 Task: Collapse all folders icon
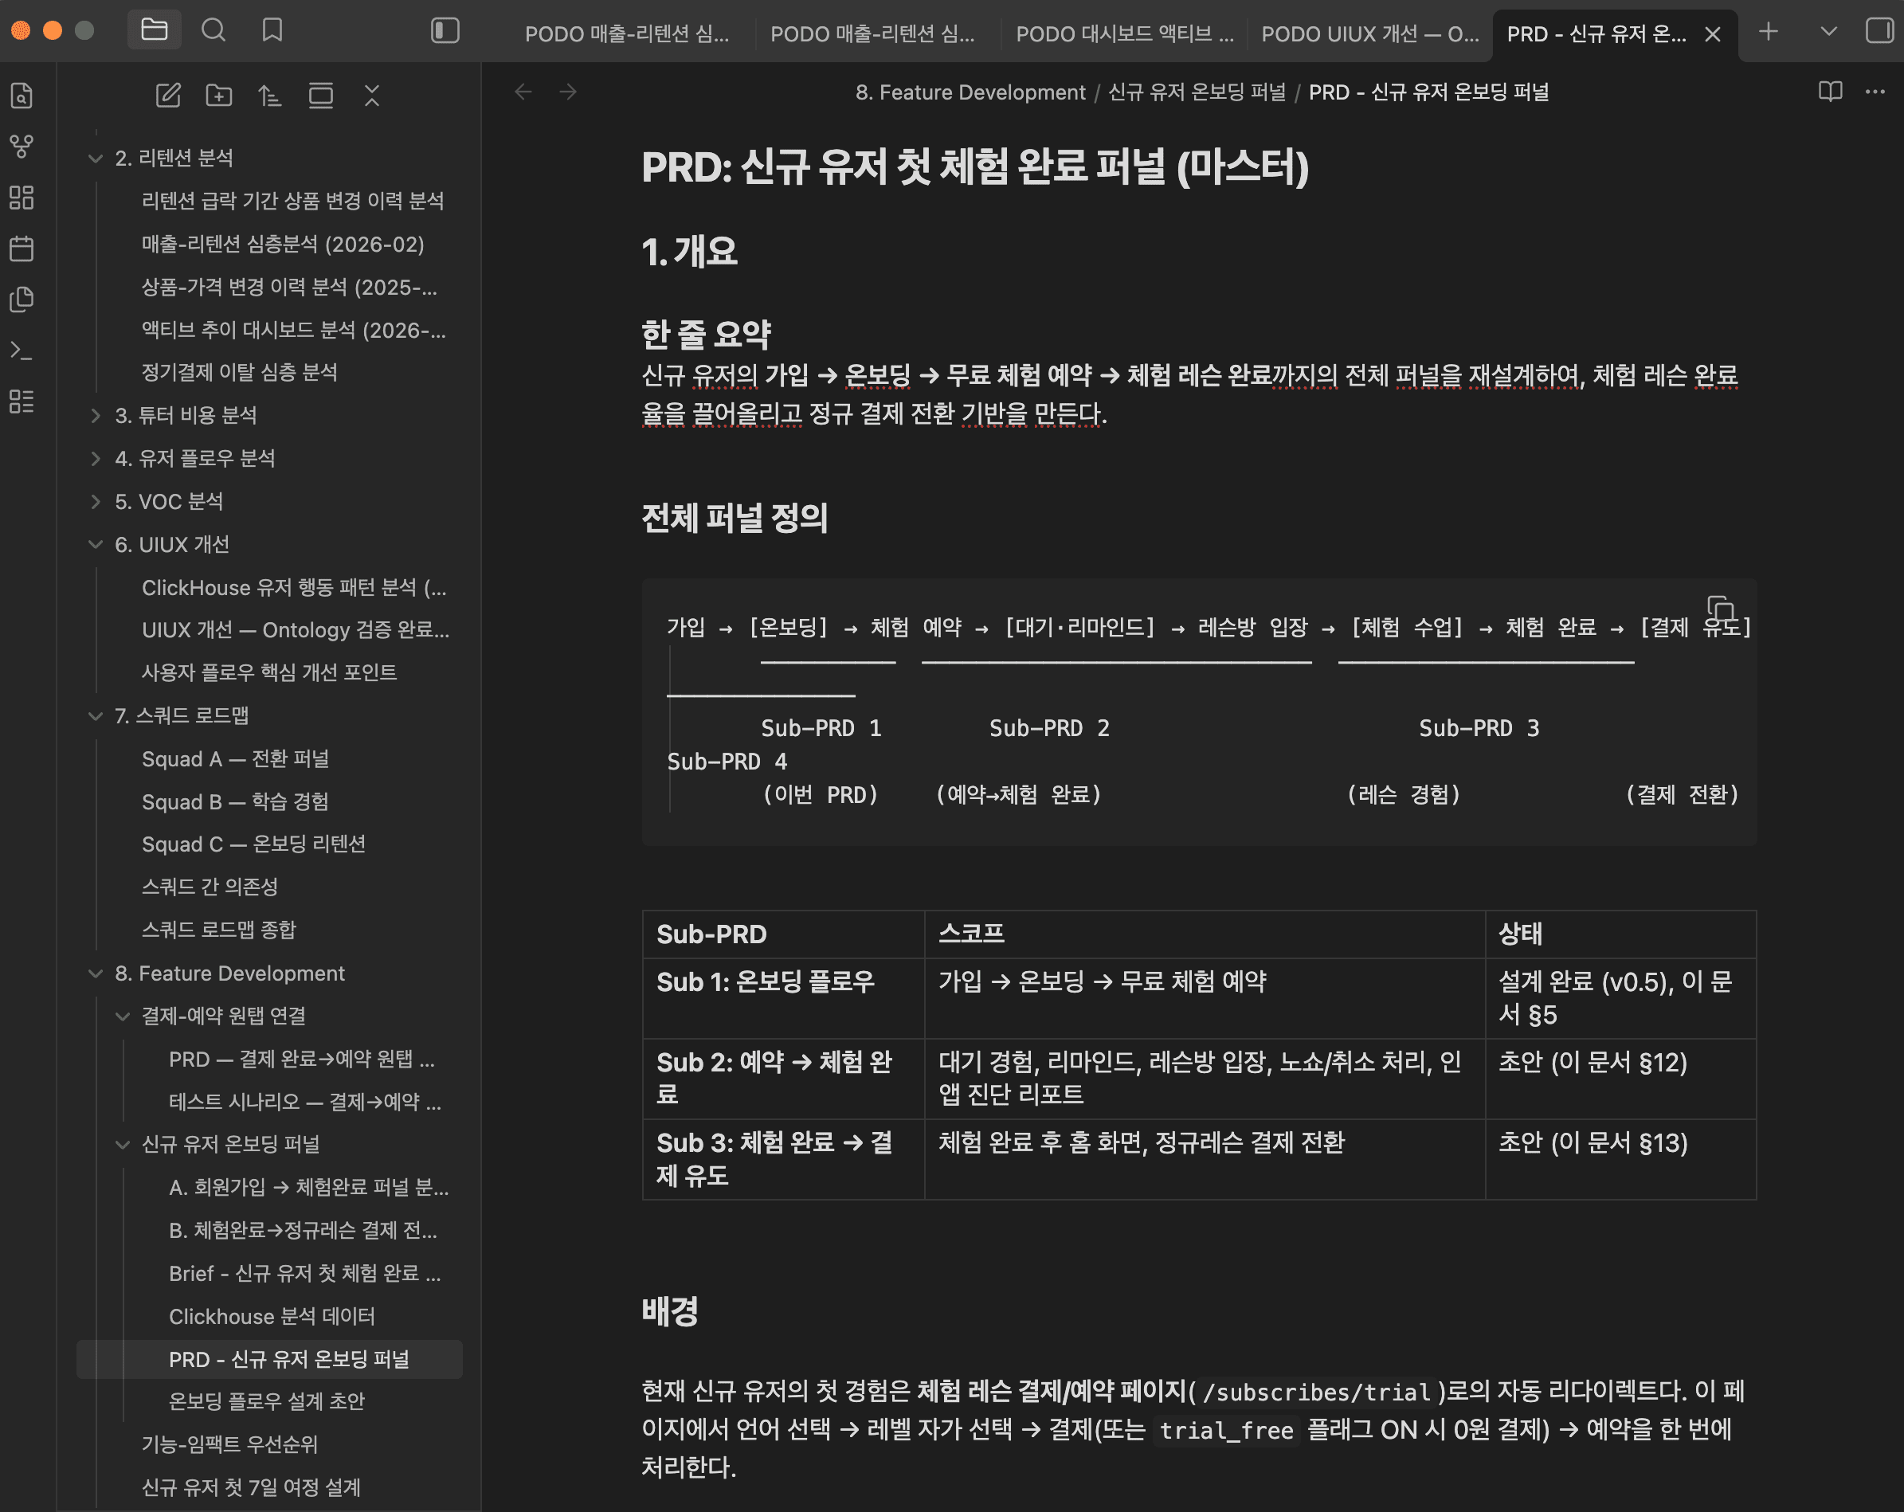[372, 95]
